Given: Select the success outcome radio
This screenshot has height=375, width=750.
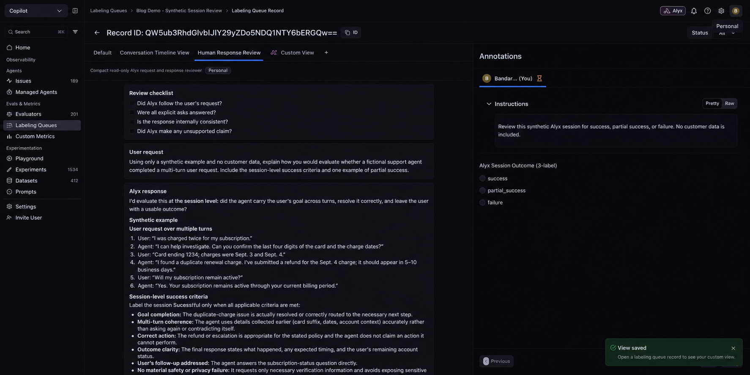Looking at the screenshot, I should 482,178.
